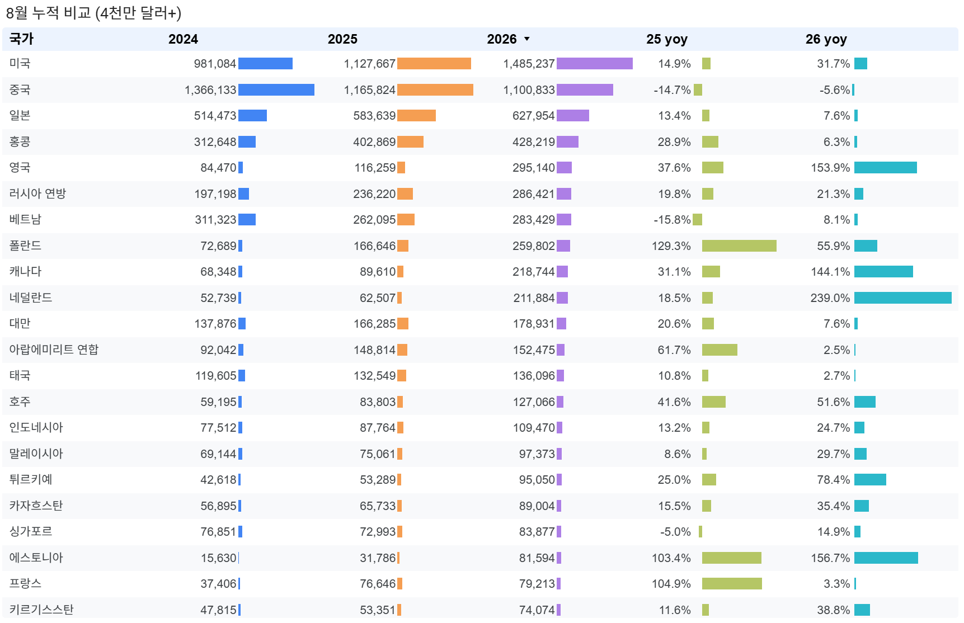Screen dimensions: 964x623
Task: Click the 26 yoy value 239.0%
Action: pos(831,298)
